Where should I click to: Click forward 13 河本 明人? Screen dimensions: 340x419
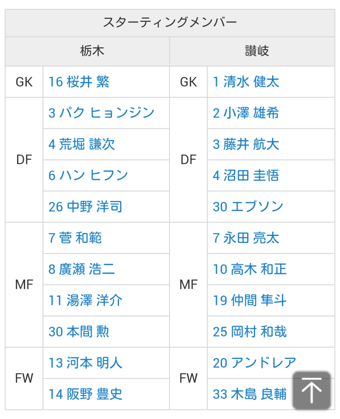[x=85, y=363]
